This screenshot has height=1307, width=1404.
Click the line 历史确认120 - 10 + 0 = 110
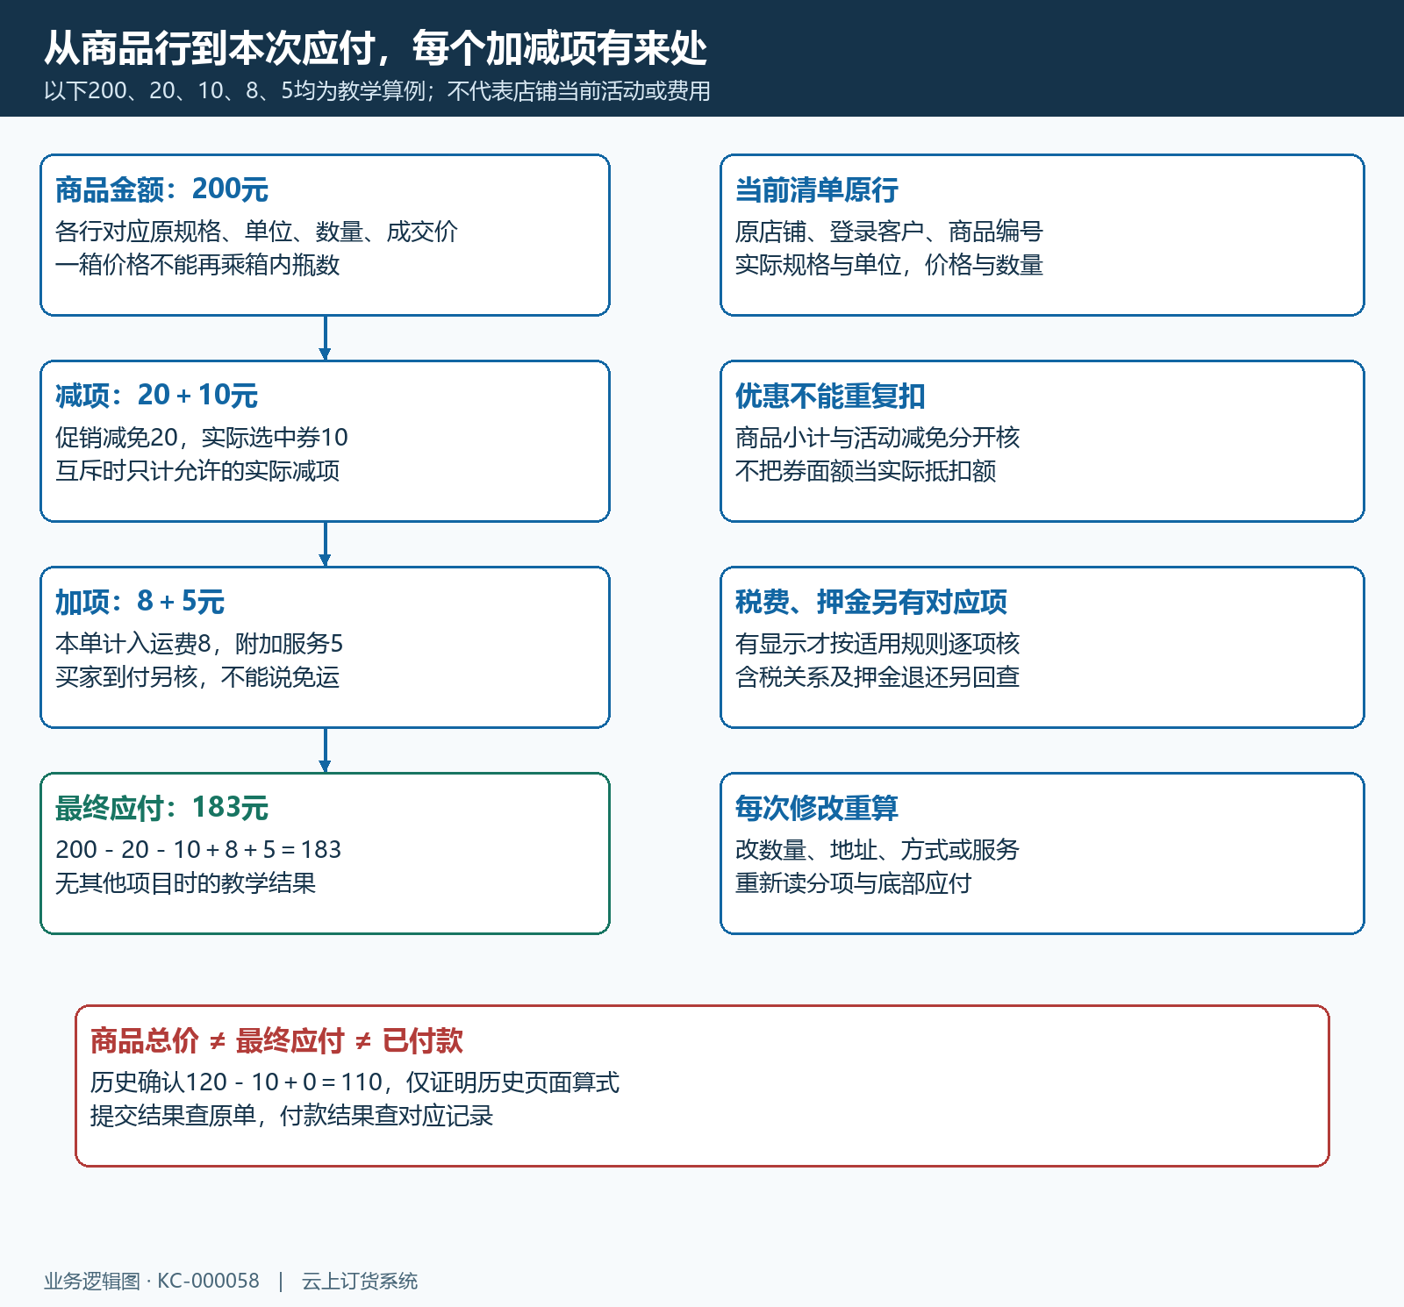[236, 1082]
